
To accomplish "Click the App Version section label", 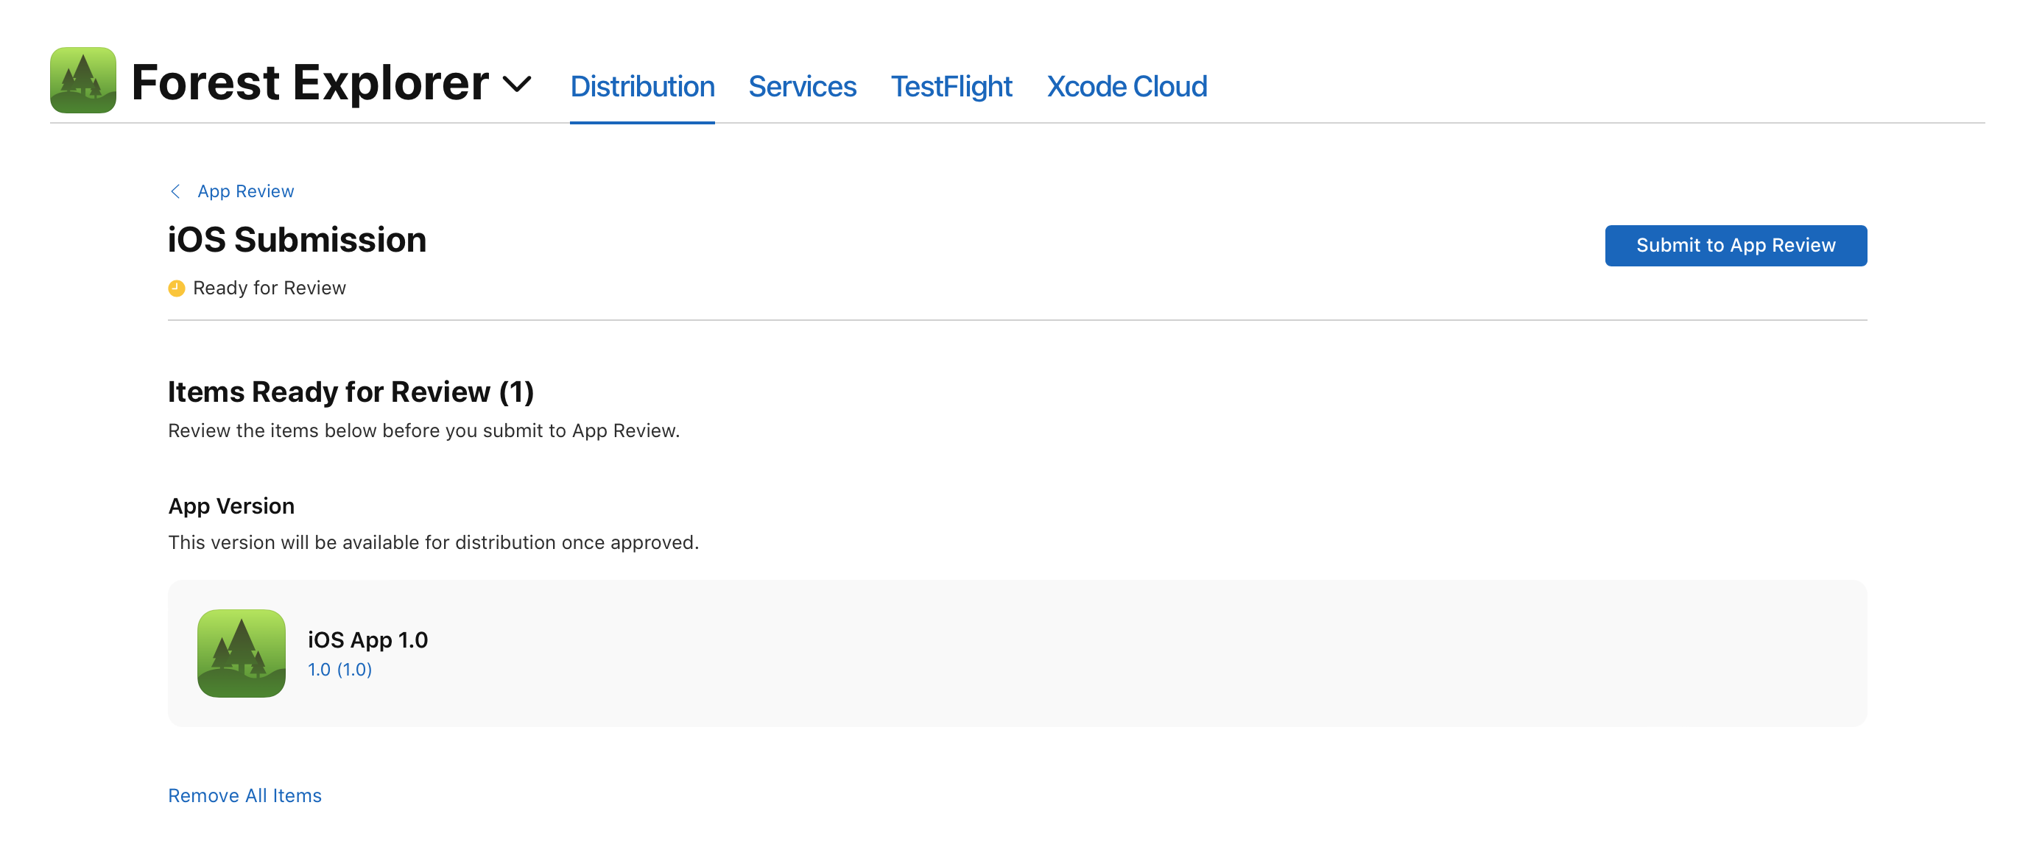I will 231,506.
